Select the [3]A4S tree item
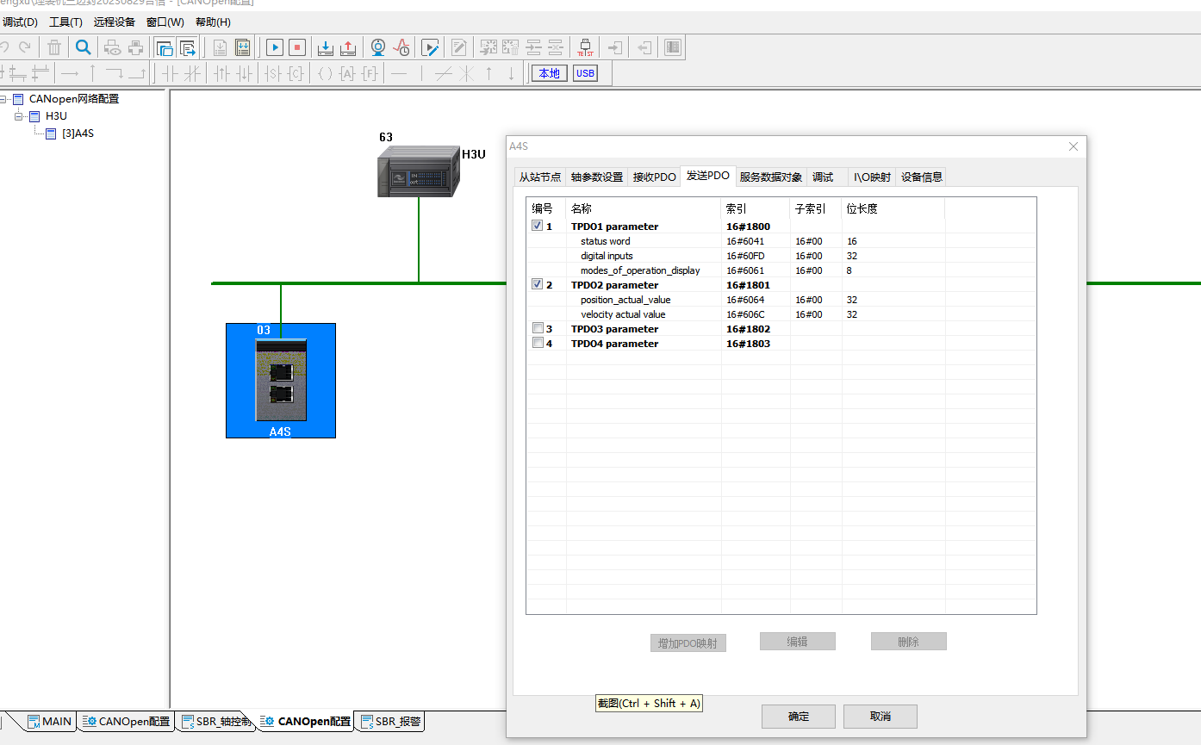This screenshot has width=1201, height=745. pos(78,133)
